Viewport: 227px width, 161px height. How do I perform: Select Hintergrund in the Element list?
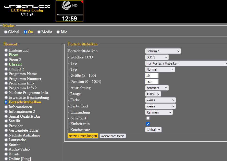(x=6, y=50)
